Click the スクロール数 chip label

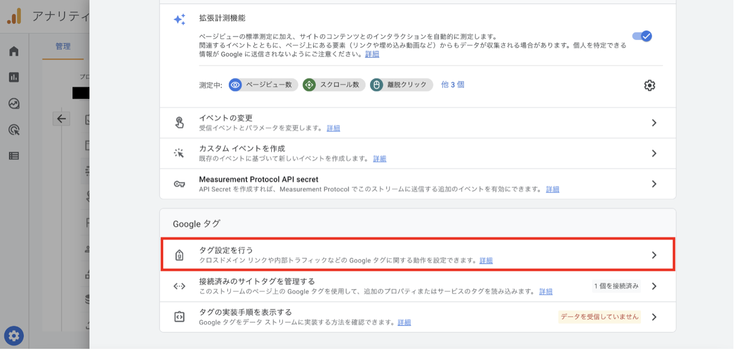click(339, 85)
